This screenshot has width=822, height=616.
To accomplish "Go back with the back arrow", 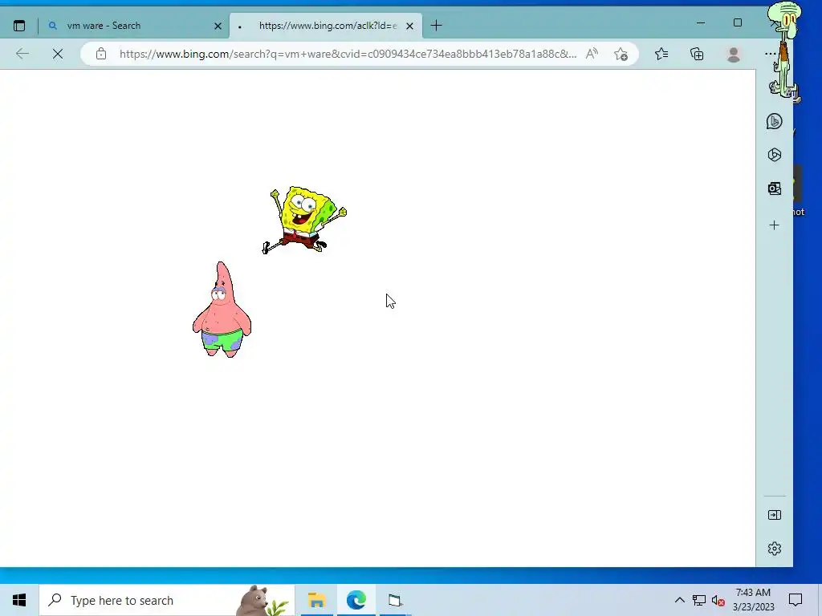I will [22, 54].
